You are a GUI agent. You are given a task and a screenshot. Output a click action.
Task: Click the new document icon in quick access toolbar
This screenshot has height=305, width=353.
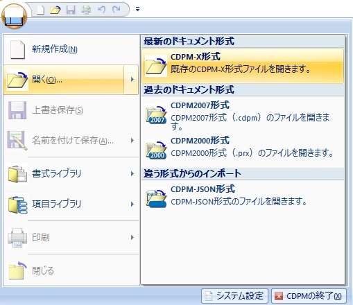coord(41,10)
